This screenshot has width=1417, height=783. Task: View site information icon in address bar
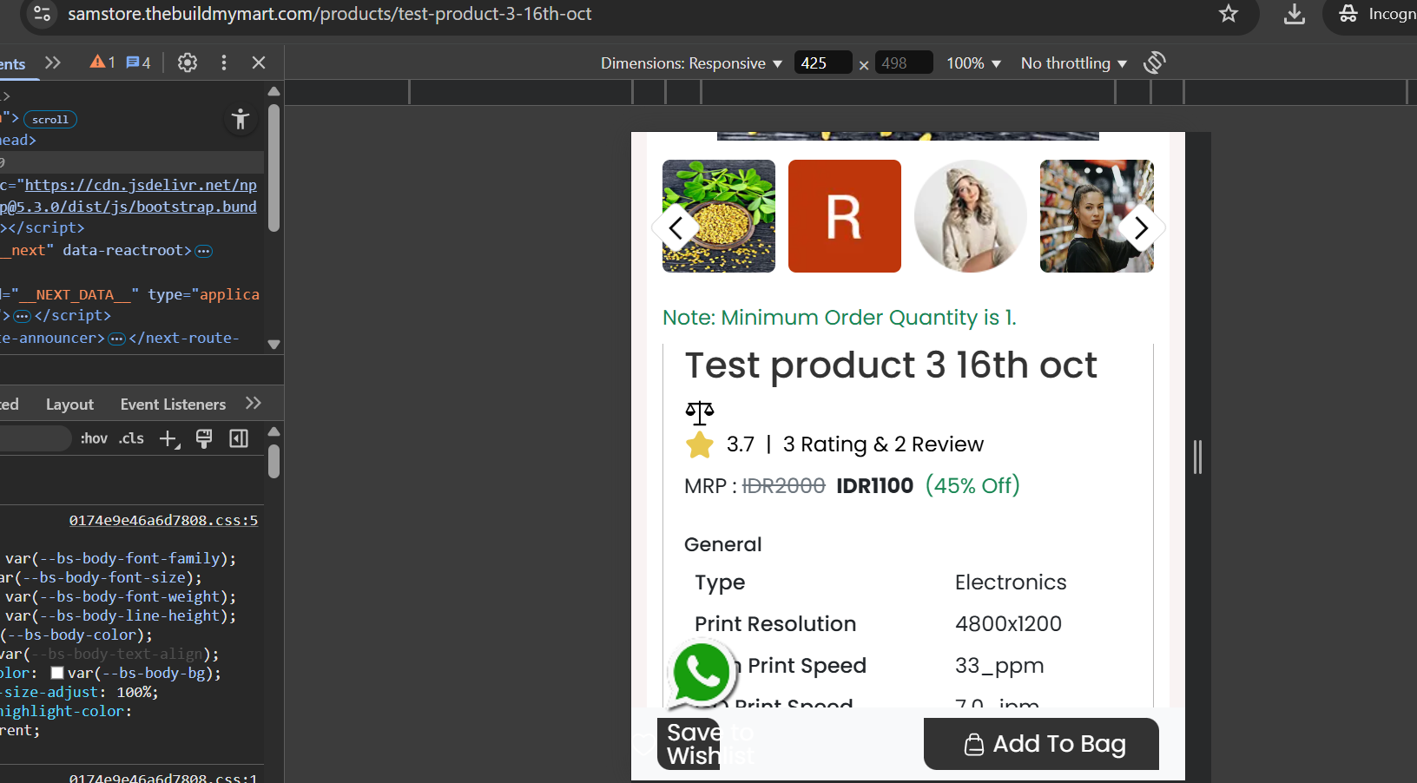[42, 14]
